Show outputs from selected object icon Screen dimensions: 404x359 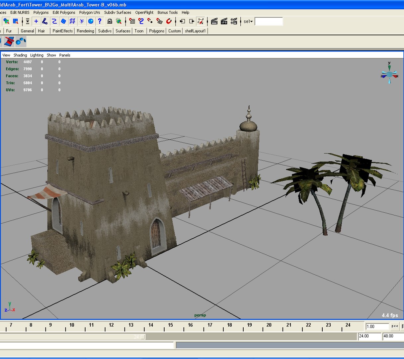(x=192, y=21)
